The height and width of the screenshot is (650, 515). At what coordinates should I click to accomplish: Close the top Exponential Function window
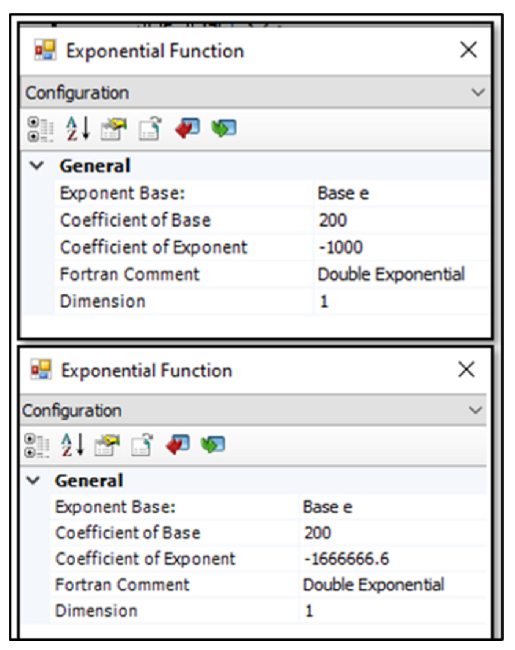468,50
